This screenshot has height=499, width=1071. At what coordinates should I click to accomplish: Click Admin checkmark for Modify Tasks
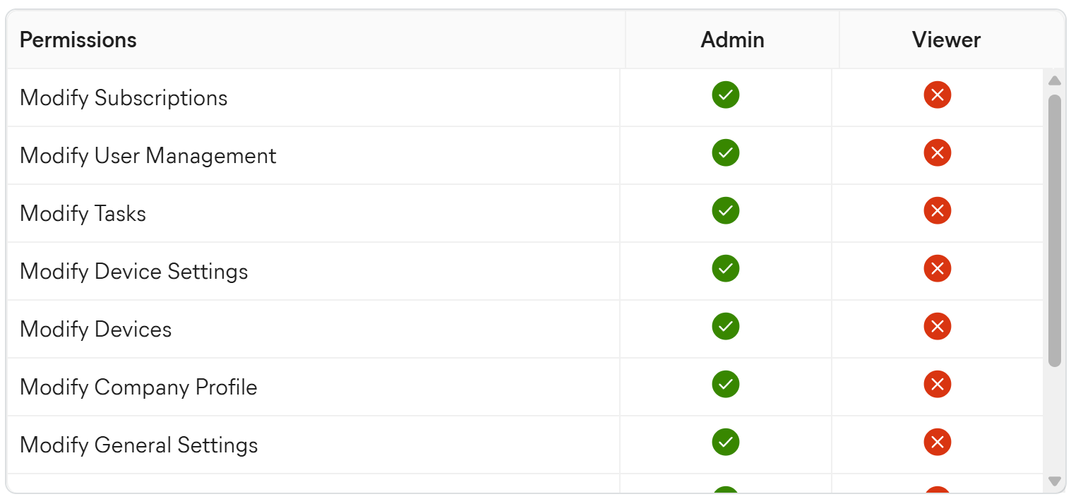725,210
